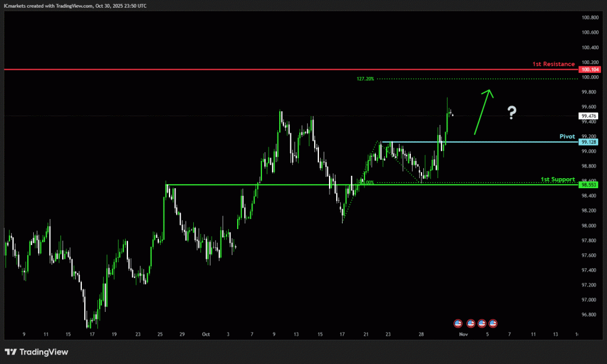The height and width of the screenshot is (364, 607).
Task: Click the 100.800 level on the price axis
Action: (x=589, y=18)
